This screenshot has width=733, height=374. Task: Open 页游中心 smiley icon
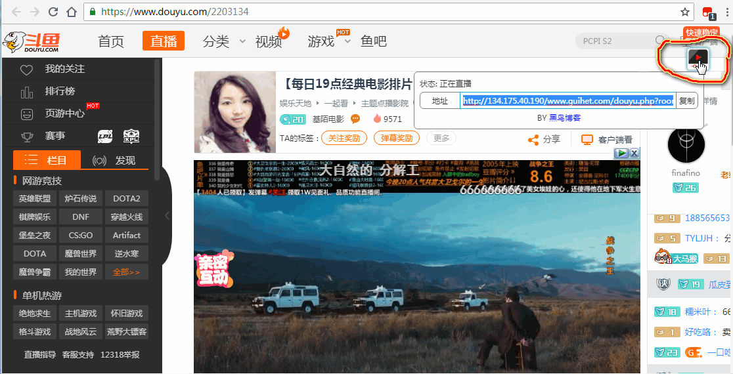coord(27,114)
